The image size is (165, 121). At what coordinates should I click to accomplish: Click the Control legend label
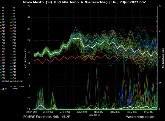tap(5, 81)
